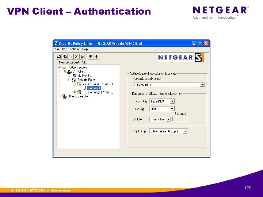Click the Proposal 1 document icon

[x=84, y=88]
